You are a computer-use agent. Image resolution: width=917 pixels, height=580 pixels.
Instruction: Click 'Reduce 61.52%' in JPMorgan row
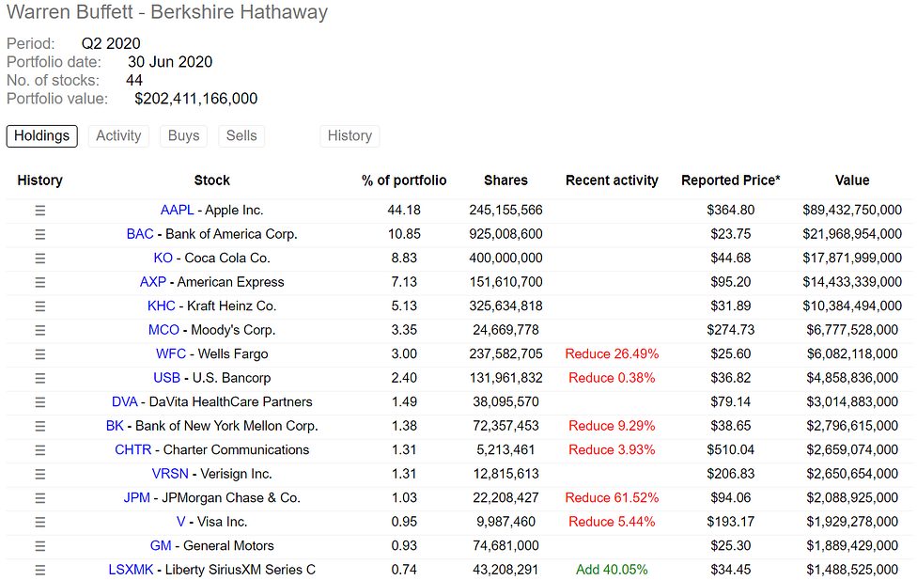point(612,498)
